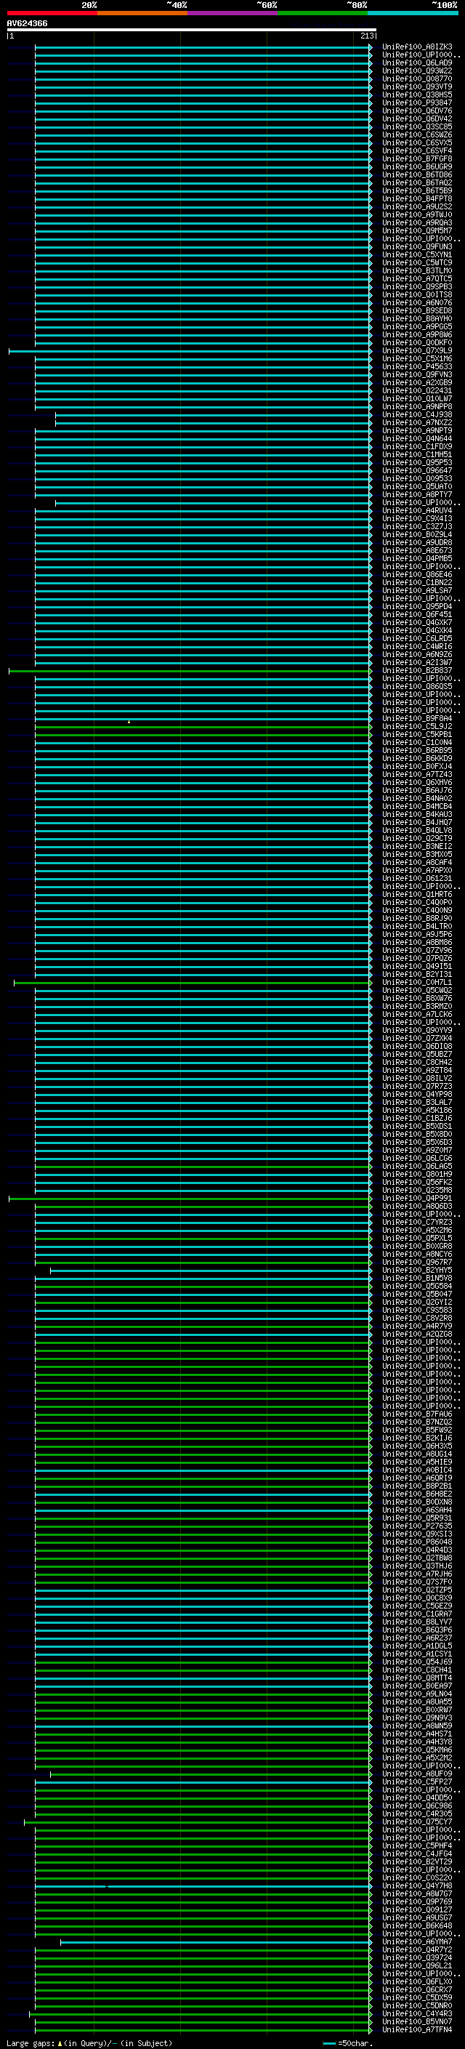Select hit label UniRef100_B0DXN8
The image size is (465, 2049).
click(x=417, y=1502)
